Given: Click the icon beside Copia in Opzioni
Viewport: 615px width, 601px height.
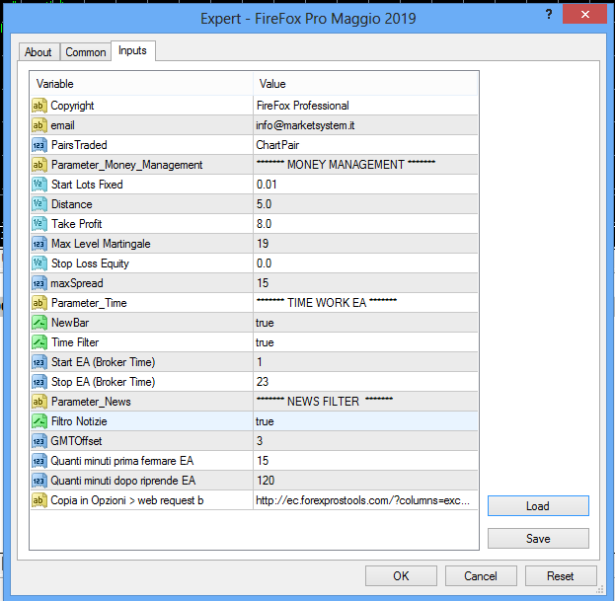Looking at the screenshot, I should (x=39, y=500).
